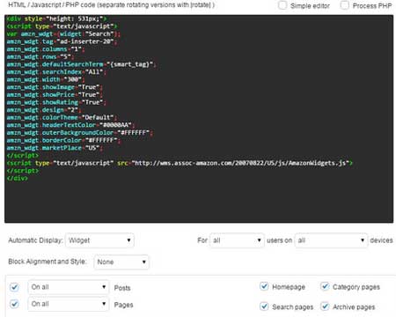Click the amzn_wdgt.searchIndex All line
Image resolution: width=396 pixels, height=317 pixels.
(56, 72)
